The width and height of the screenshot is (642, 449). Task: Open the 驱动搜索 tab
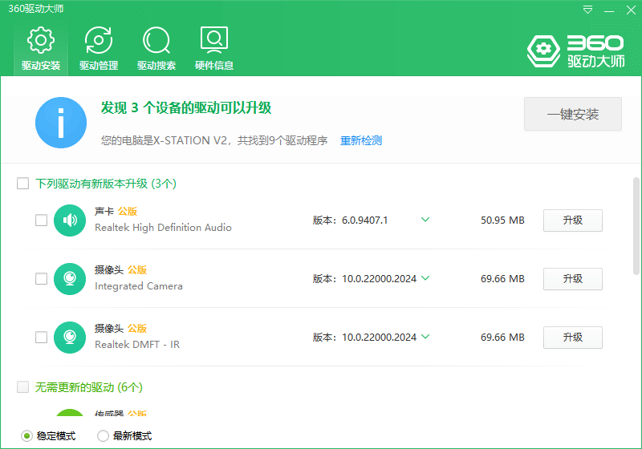tap(156, 49)
